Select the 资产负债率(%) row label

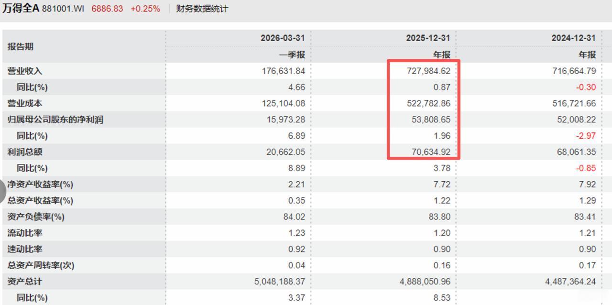pos(36,217)
